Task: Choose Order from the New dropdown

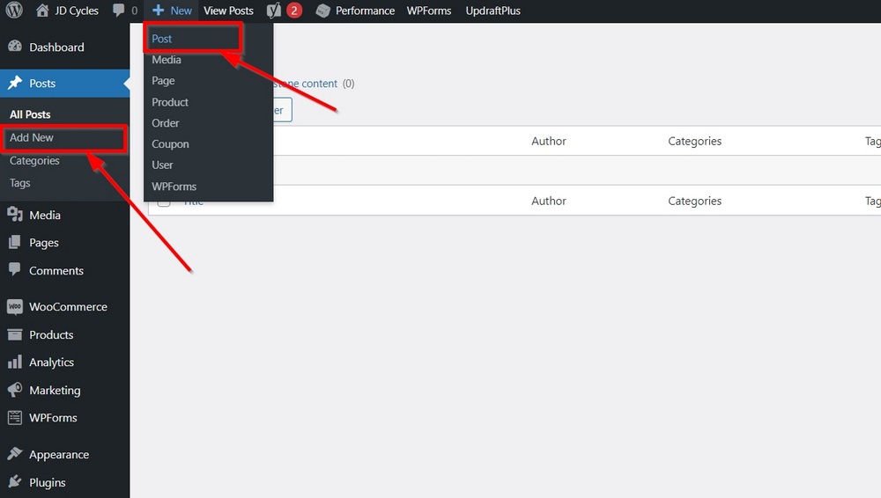Action: 166,123
